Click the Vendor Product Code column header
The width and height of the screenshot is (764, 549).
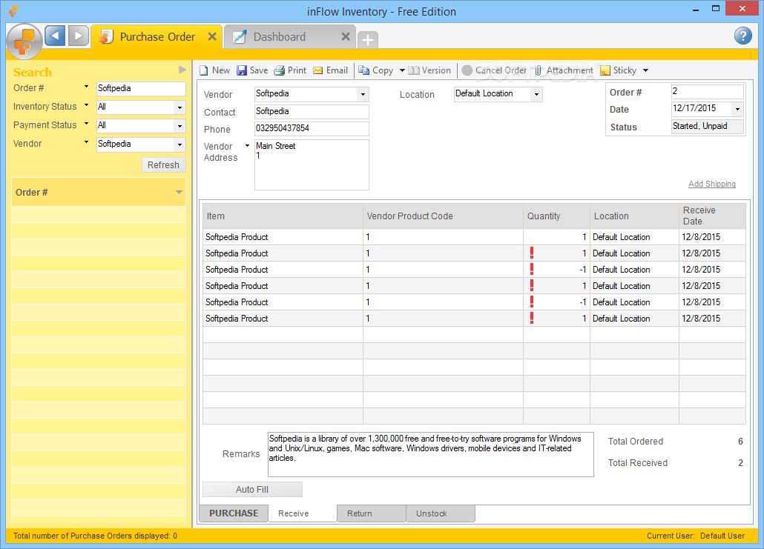coord(443,216)
